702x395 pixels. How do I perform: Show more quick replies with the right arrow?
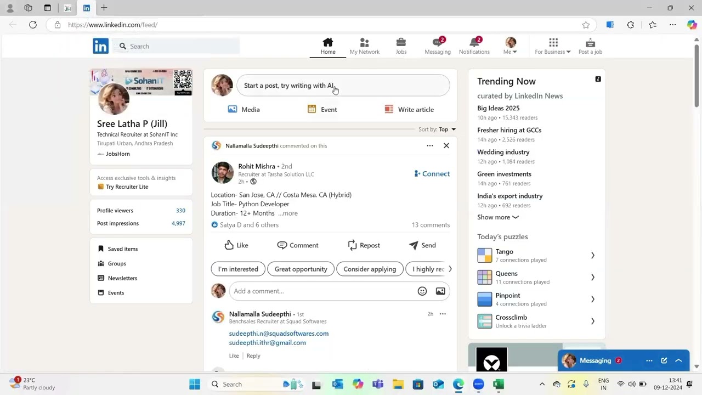(x=450, y=269)
